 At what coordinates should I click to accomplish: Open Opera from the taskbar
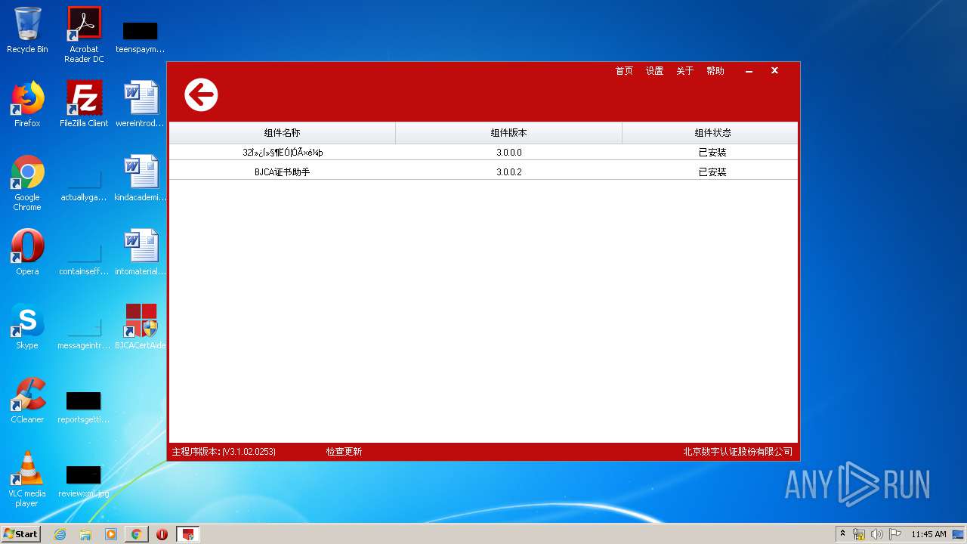(x=162, y=534)
